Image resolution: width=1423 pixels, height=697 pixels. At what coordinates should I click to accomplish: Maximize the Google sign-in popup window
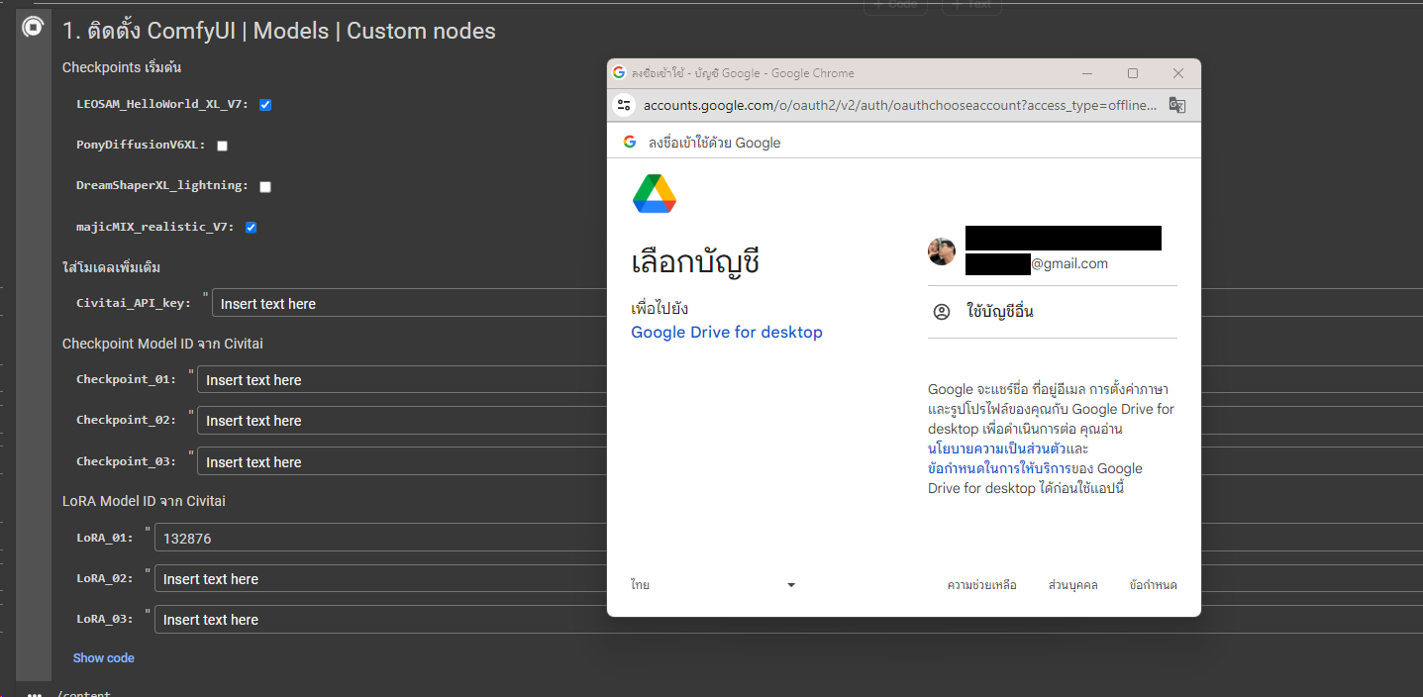click(x=1133, y=73)
